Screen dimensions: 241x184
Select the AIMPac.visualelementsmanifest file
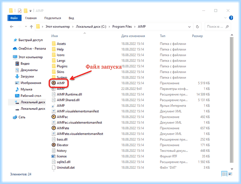click(x=79, y=123)
